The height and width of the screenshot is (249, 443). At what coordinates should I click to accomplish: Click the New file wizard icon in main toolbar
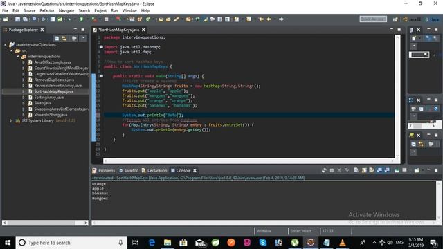6,19
